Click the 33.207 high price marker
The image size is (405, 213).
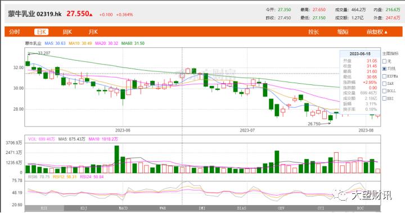[x=44, y=53]
